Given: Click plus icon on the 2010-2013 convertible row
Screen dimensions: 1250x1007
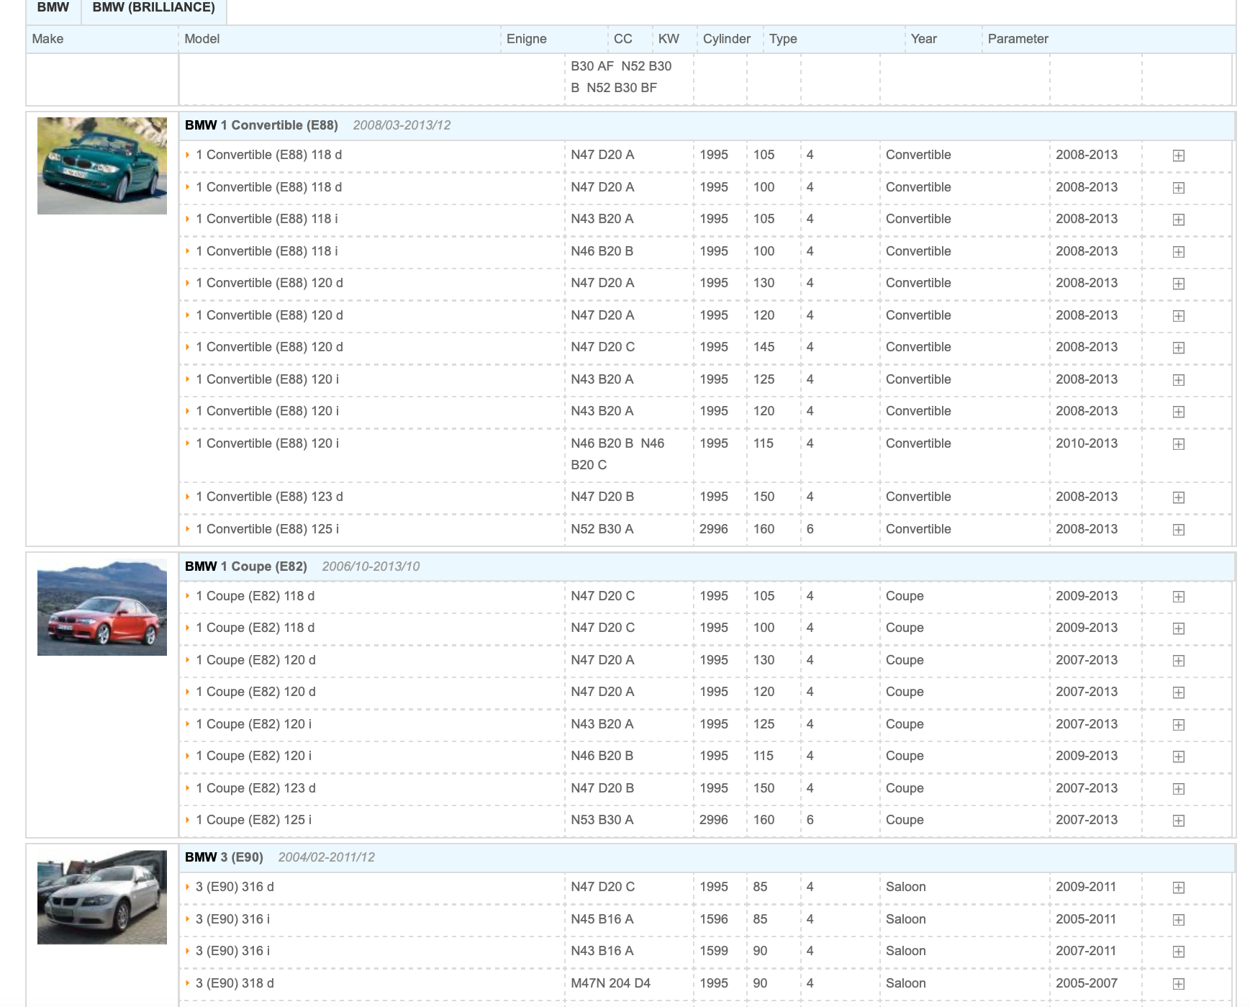Looking at the screenshot, I should pos(1178,444).
